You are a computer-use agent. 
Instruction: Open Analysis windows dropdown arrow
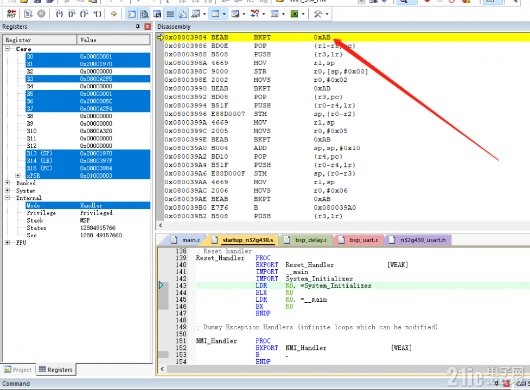coord(264,14)
